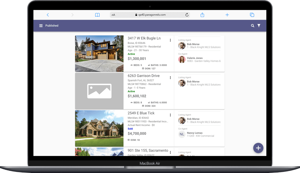
Task: Click the search magnifier in header
Action: pyautogui.click(x=252, y=26)
